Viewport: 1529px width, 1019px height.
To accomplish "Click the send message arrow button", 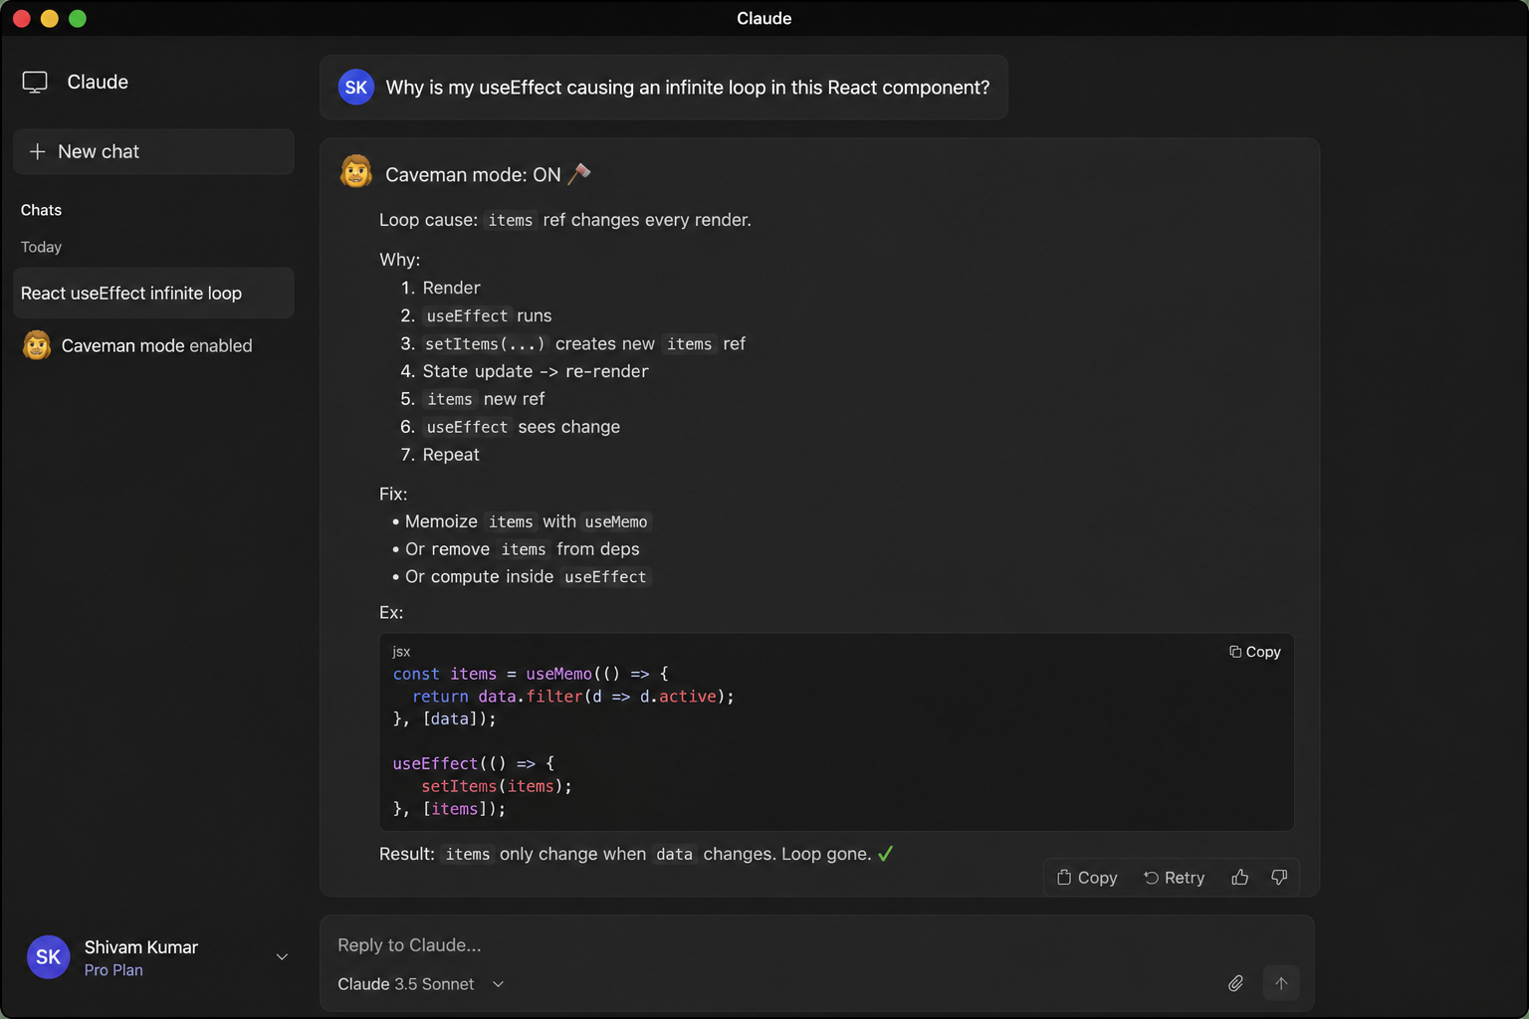I will tap(1281, 983).
